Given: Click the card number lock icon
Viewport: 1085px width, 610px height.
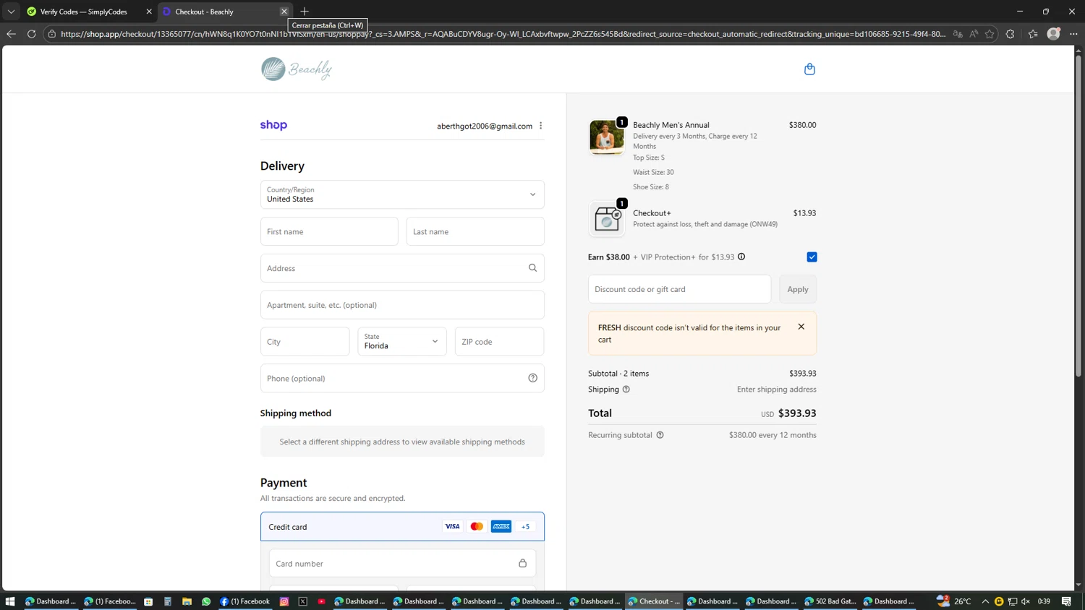Looking at the screenshot, I should coord(522,563).
